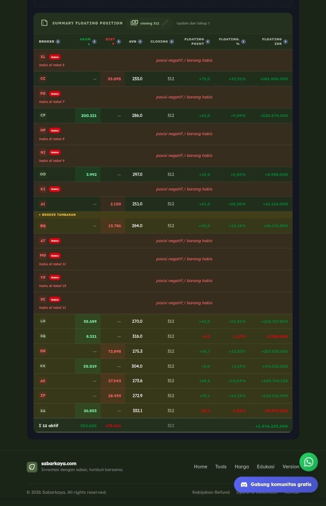
Task: Click the Habis badge on KI row
Action: 55,189
